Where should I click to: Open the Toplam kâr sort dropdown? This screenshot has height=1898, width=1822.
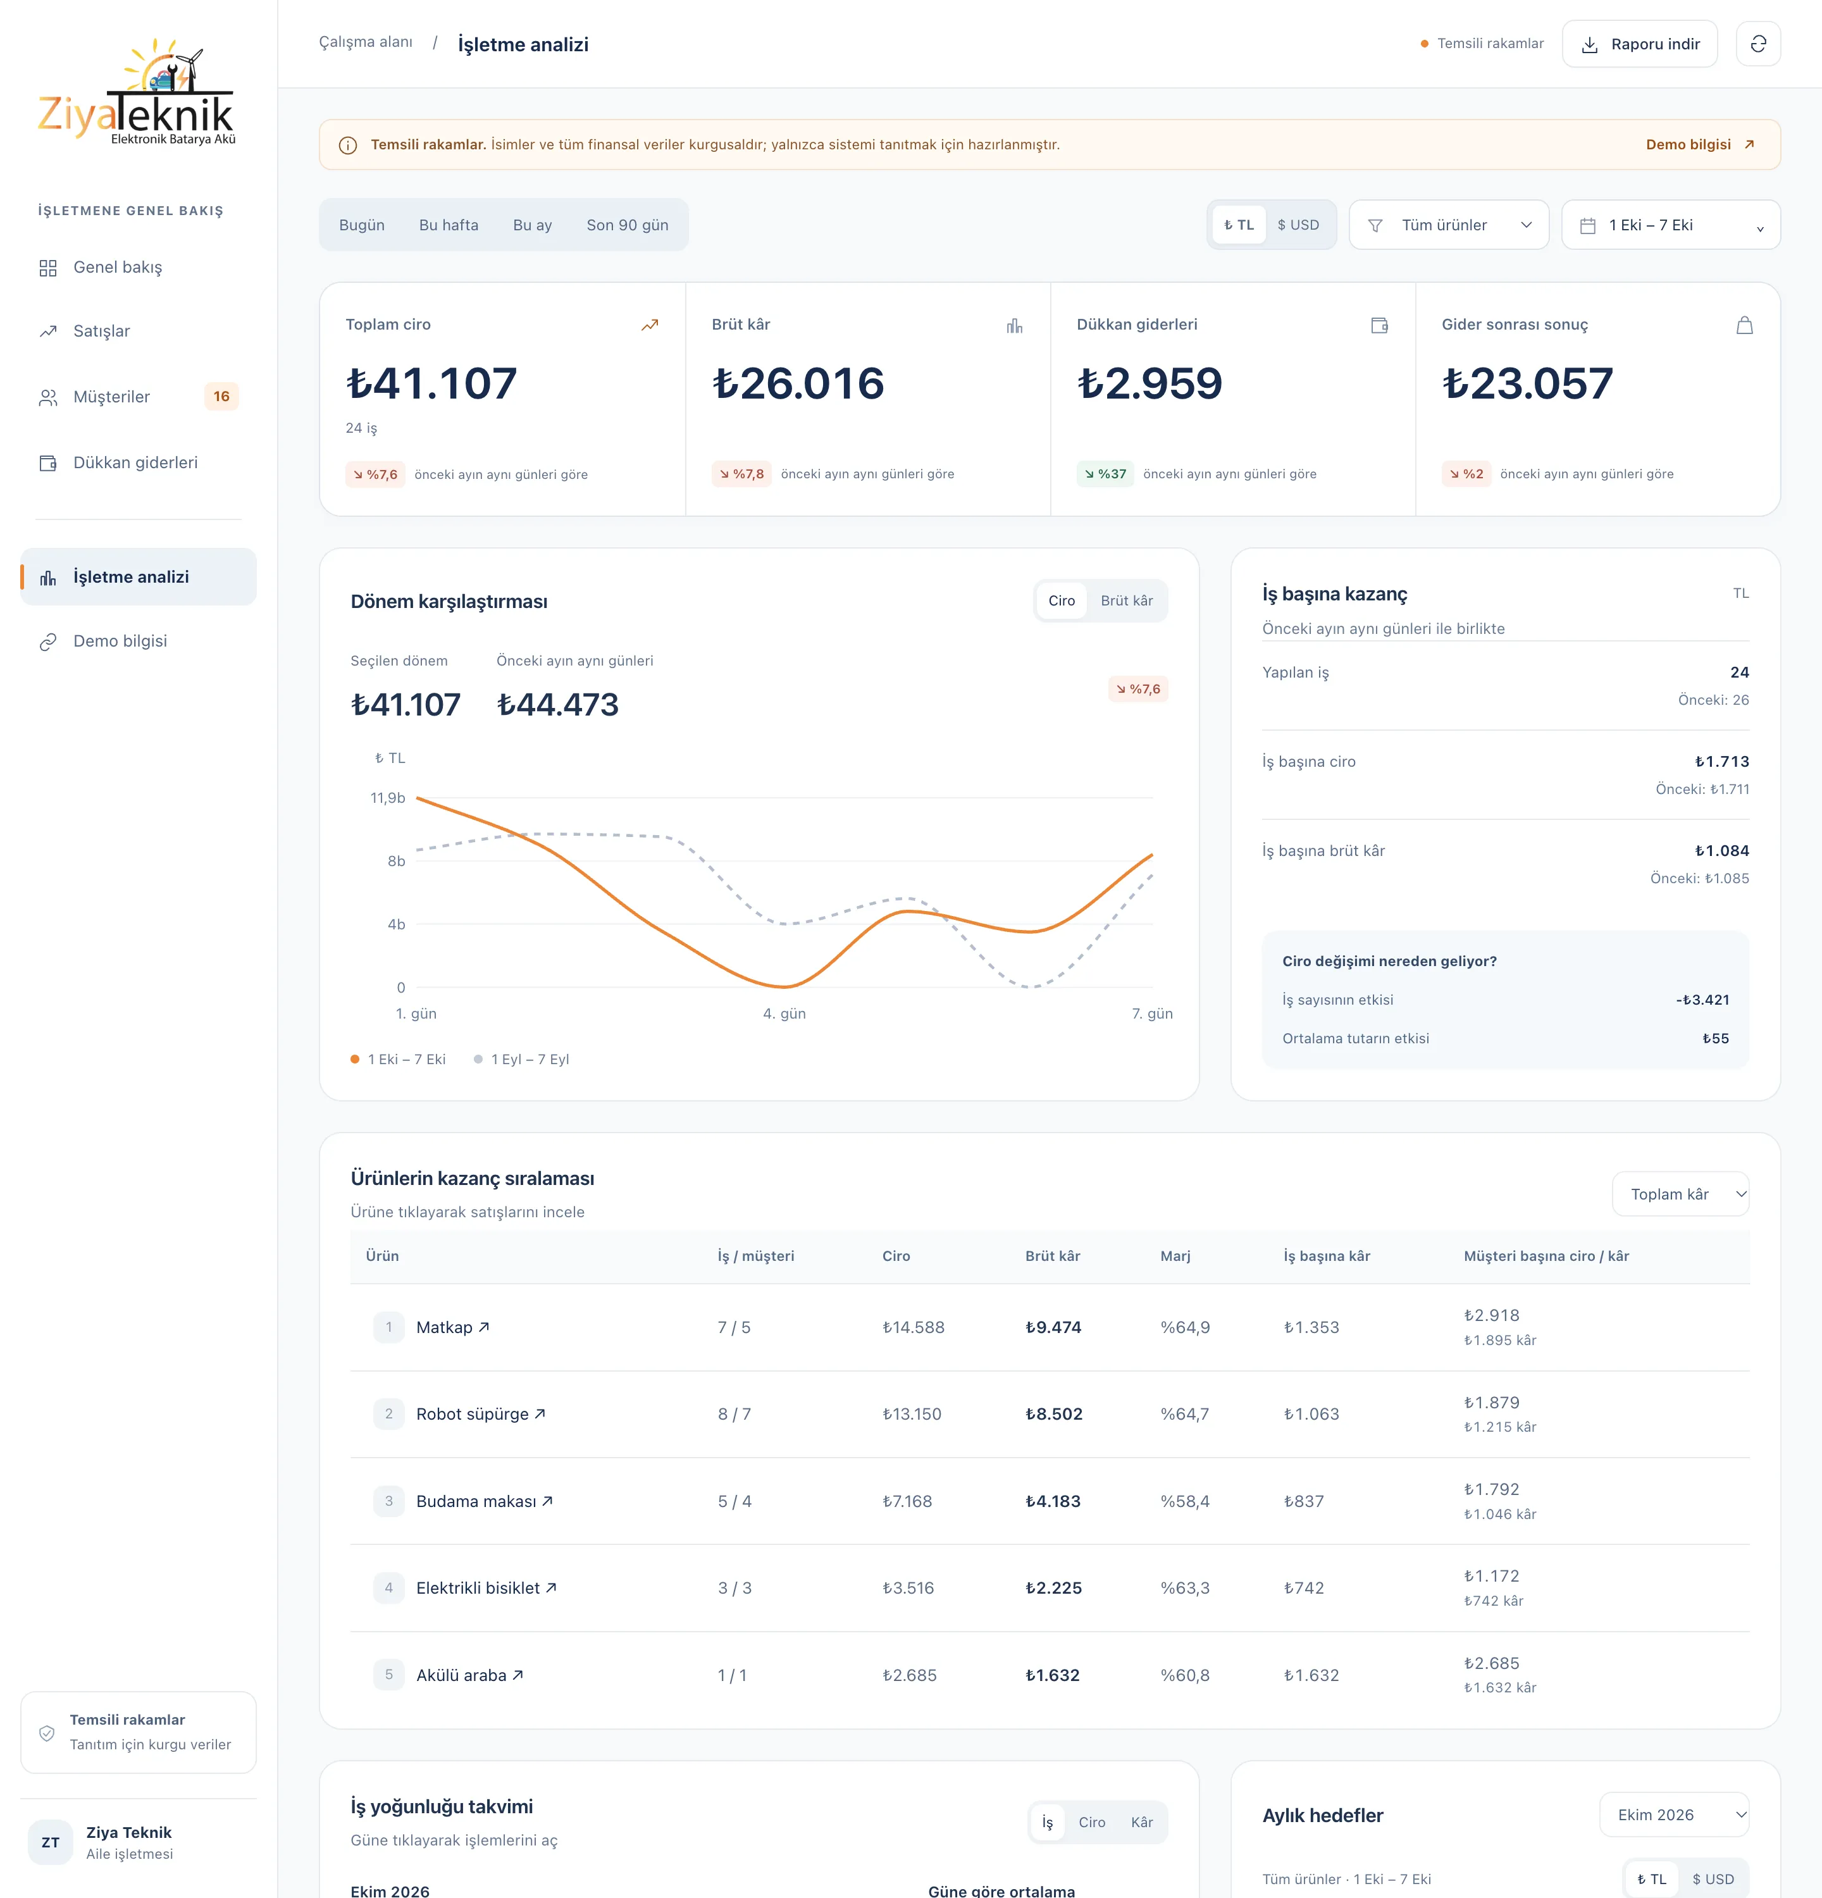click(1680, 1194)
